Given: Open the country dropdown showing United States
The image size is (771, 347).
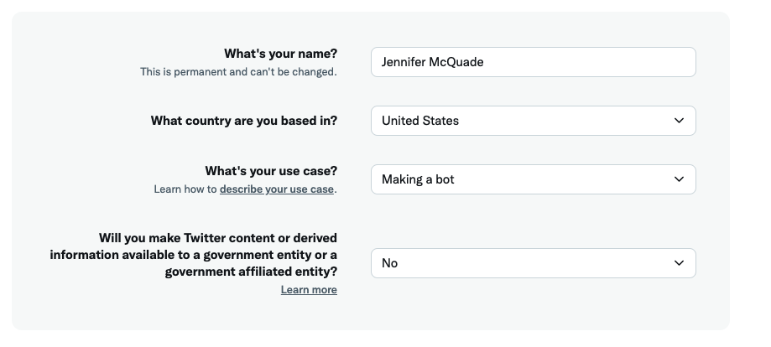Looking at the screenshot, I should coord(533,121).
